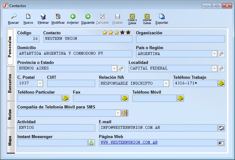This screenshot has height=160, width=235.
Task: Dial the Teléfono Particular number
Action: pos(66,98)
